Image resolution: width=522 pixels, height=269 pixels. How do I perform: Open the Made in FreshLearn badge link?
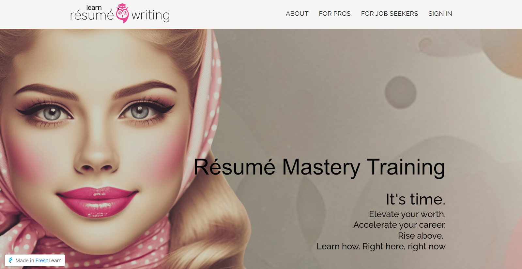(x=35, y=260)
